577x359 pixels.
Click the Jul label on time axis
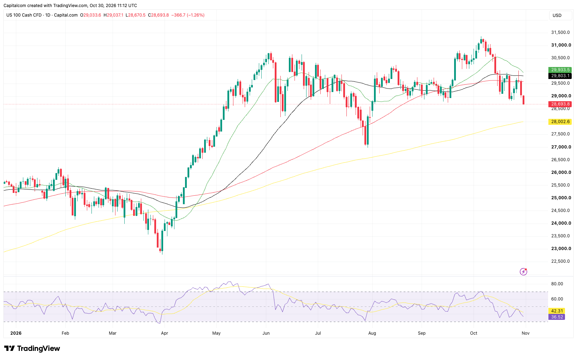click(318, 333)
